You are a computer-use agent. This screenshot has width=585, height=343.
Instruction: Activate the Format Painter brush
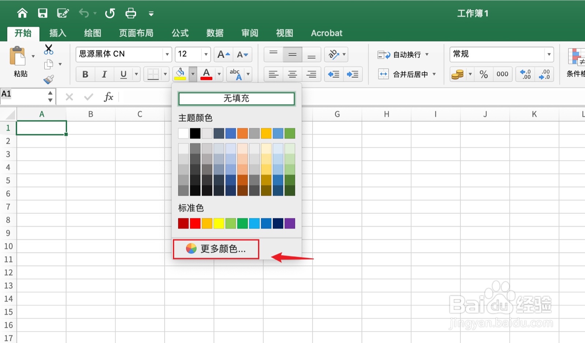(49, 79)
